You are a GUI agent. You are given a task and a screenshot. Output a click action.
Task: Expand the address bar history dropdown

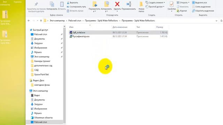[x=216, y=21]
